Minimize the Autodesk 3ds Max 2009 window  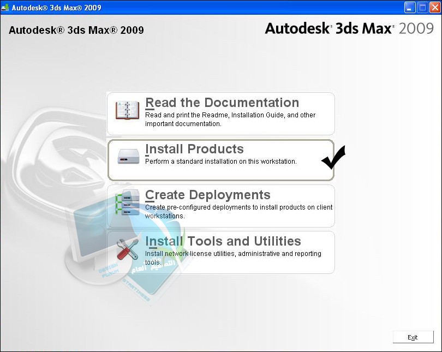click(410, 7)
